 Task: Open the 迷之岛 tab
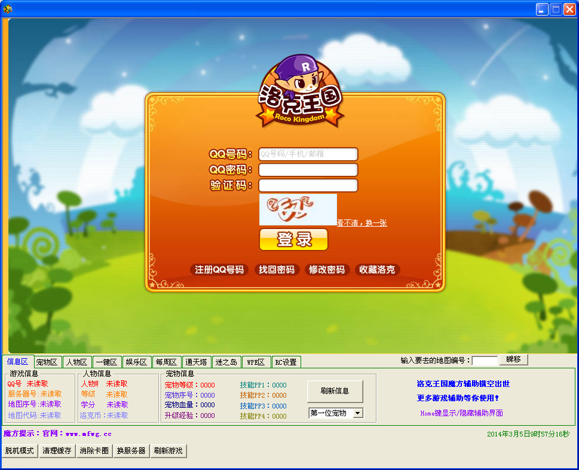tap(226, 362)
